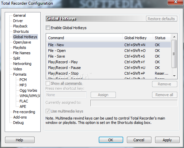The width and height of the screenshot is (184, 148).
Task: Open the Open/save settings page
Action: (x=22, y=42)
